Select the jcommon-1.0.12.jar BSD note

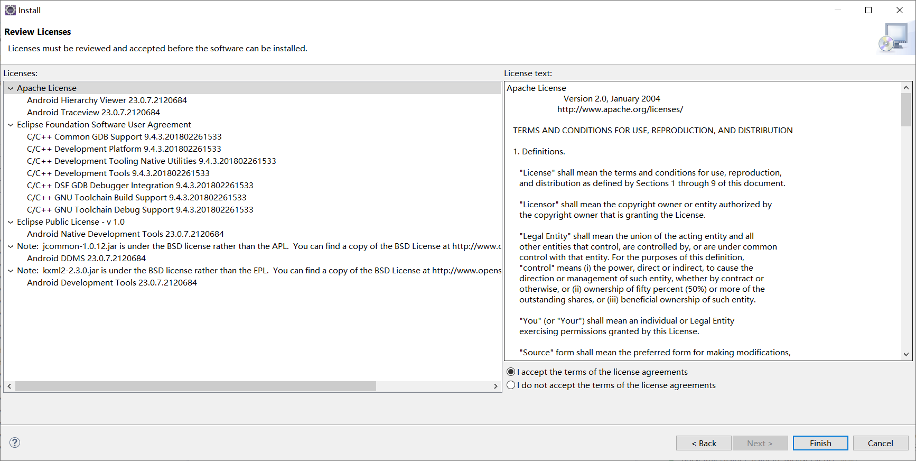[x=259, y=246]
